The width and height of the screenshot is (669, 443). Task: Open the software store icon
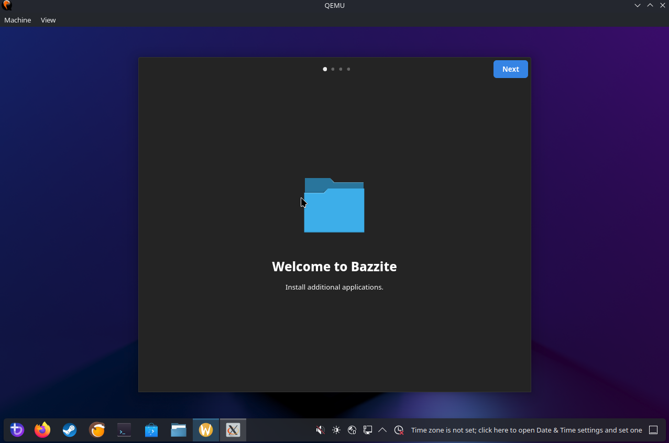point(151,430)
